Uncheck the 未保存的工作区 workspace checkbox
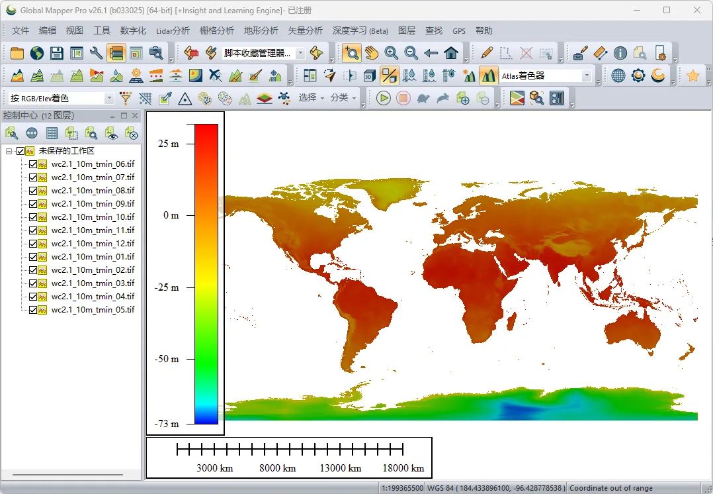713x494 pixels. coord(21,151)
